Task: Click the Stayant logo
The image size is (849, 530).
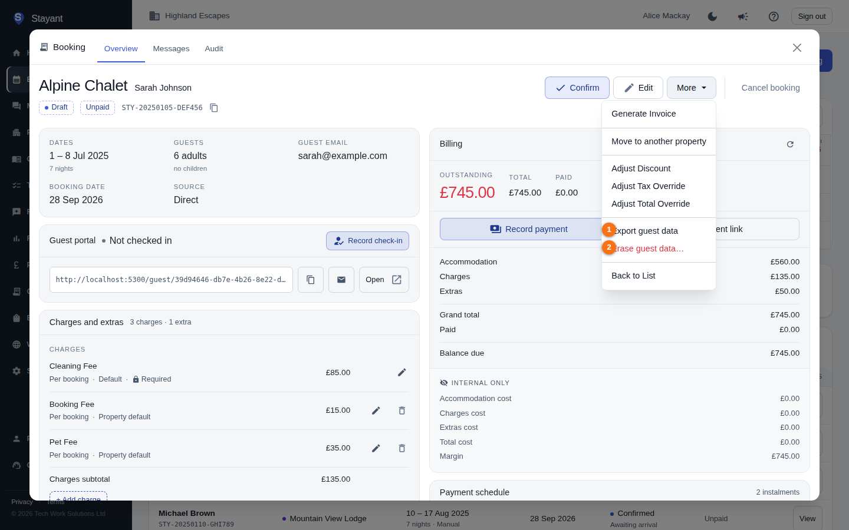Action: 18,18
